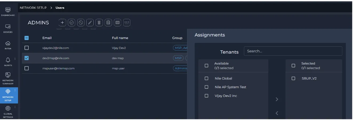Click the vijaydev2@nile.com email

(x=56, y=48)
